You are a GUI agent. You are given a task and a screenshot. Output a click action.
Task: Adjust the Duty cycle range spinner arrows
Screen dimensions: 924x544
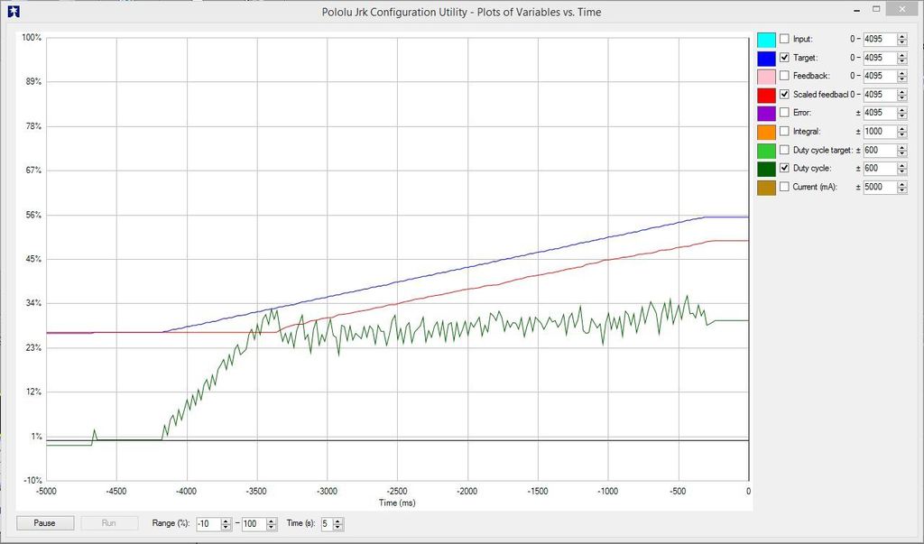[x=902, y=168]
